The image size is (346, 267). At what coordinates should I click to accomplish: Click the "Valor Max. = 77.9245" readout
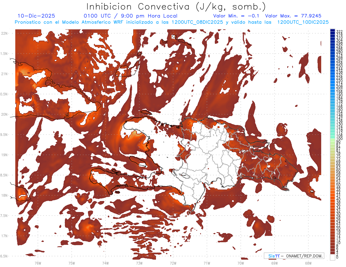pos(293,16)
